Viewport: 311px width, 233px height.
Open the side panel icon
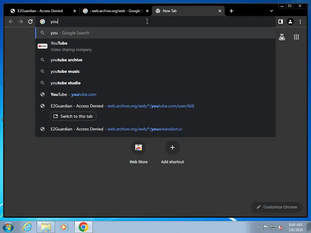[x=280, y=22]
